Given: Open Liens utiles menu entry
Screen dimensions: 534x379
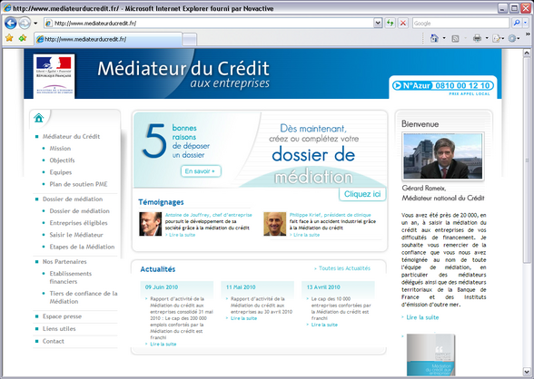Looking at the screenshot, I should [59, 329].
